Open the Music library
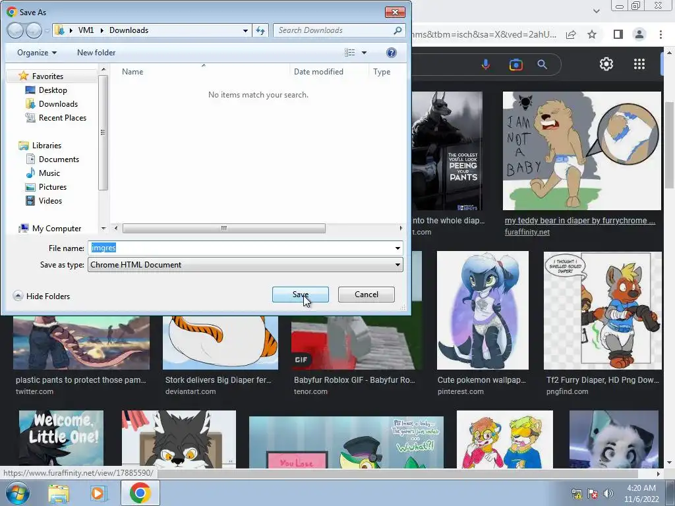 [x=49, y=173]
